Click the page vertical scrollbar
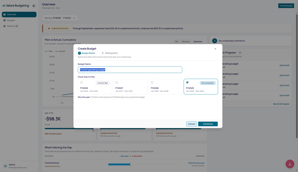298x172 pixels. coord(297,76)
